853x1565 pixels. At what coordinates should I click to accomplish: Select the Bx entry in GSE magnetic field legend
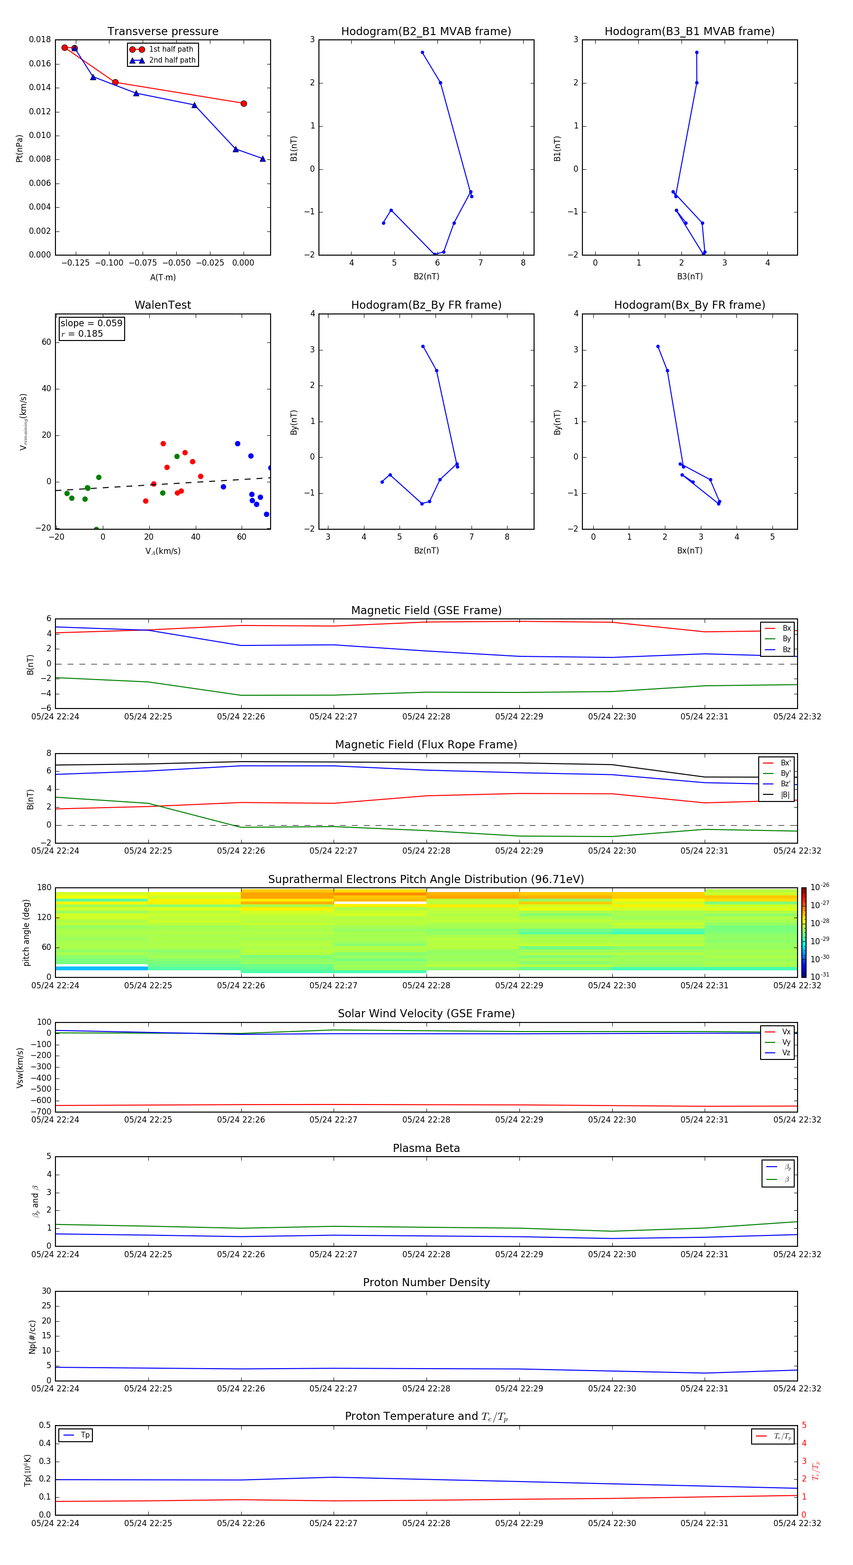tap(778, 628)
